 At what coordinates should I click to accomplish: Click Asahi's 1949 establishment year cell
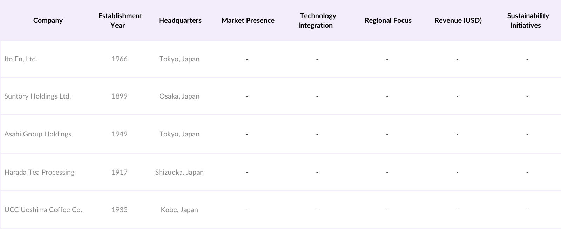pyautogui.click(x=120, y=134)
